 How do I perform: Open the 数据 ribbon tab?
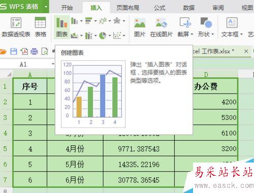point(189,8)
